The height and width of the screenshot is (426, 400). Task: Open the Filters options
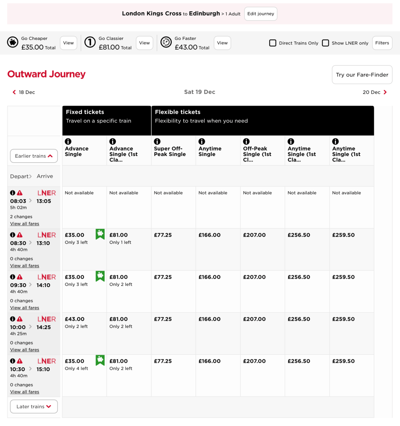tap(382, 43)
